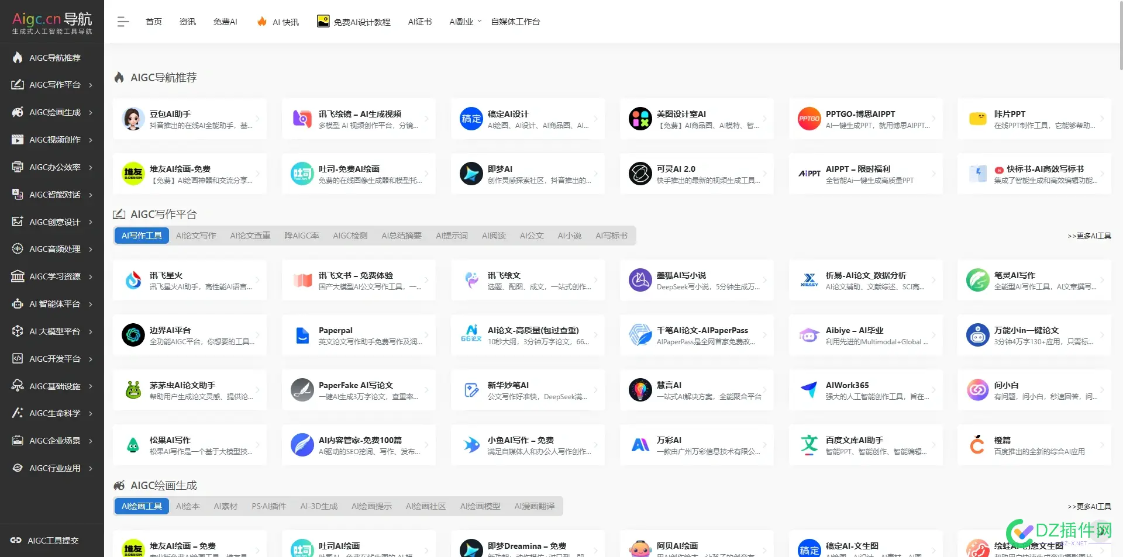The height and width of the screenshot is (557, 1123).
Task: Open the hamburger menu beside the logo
Action: [123, 21]
